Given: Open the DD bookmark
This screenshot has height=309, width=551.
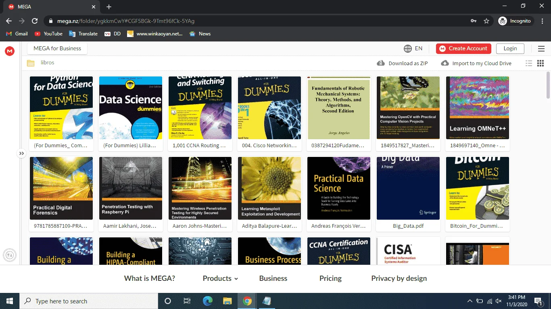Looking at the screenshot, I should coord(113,34).
